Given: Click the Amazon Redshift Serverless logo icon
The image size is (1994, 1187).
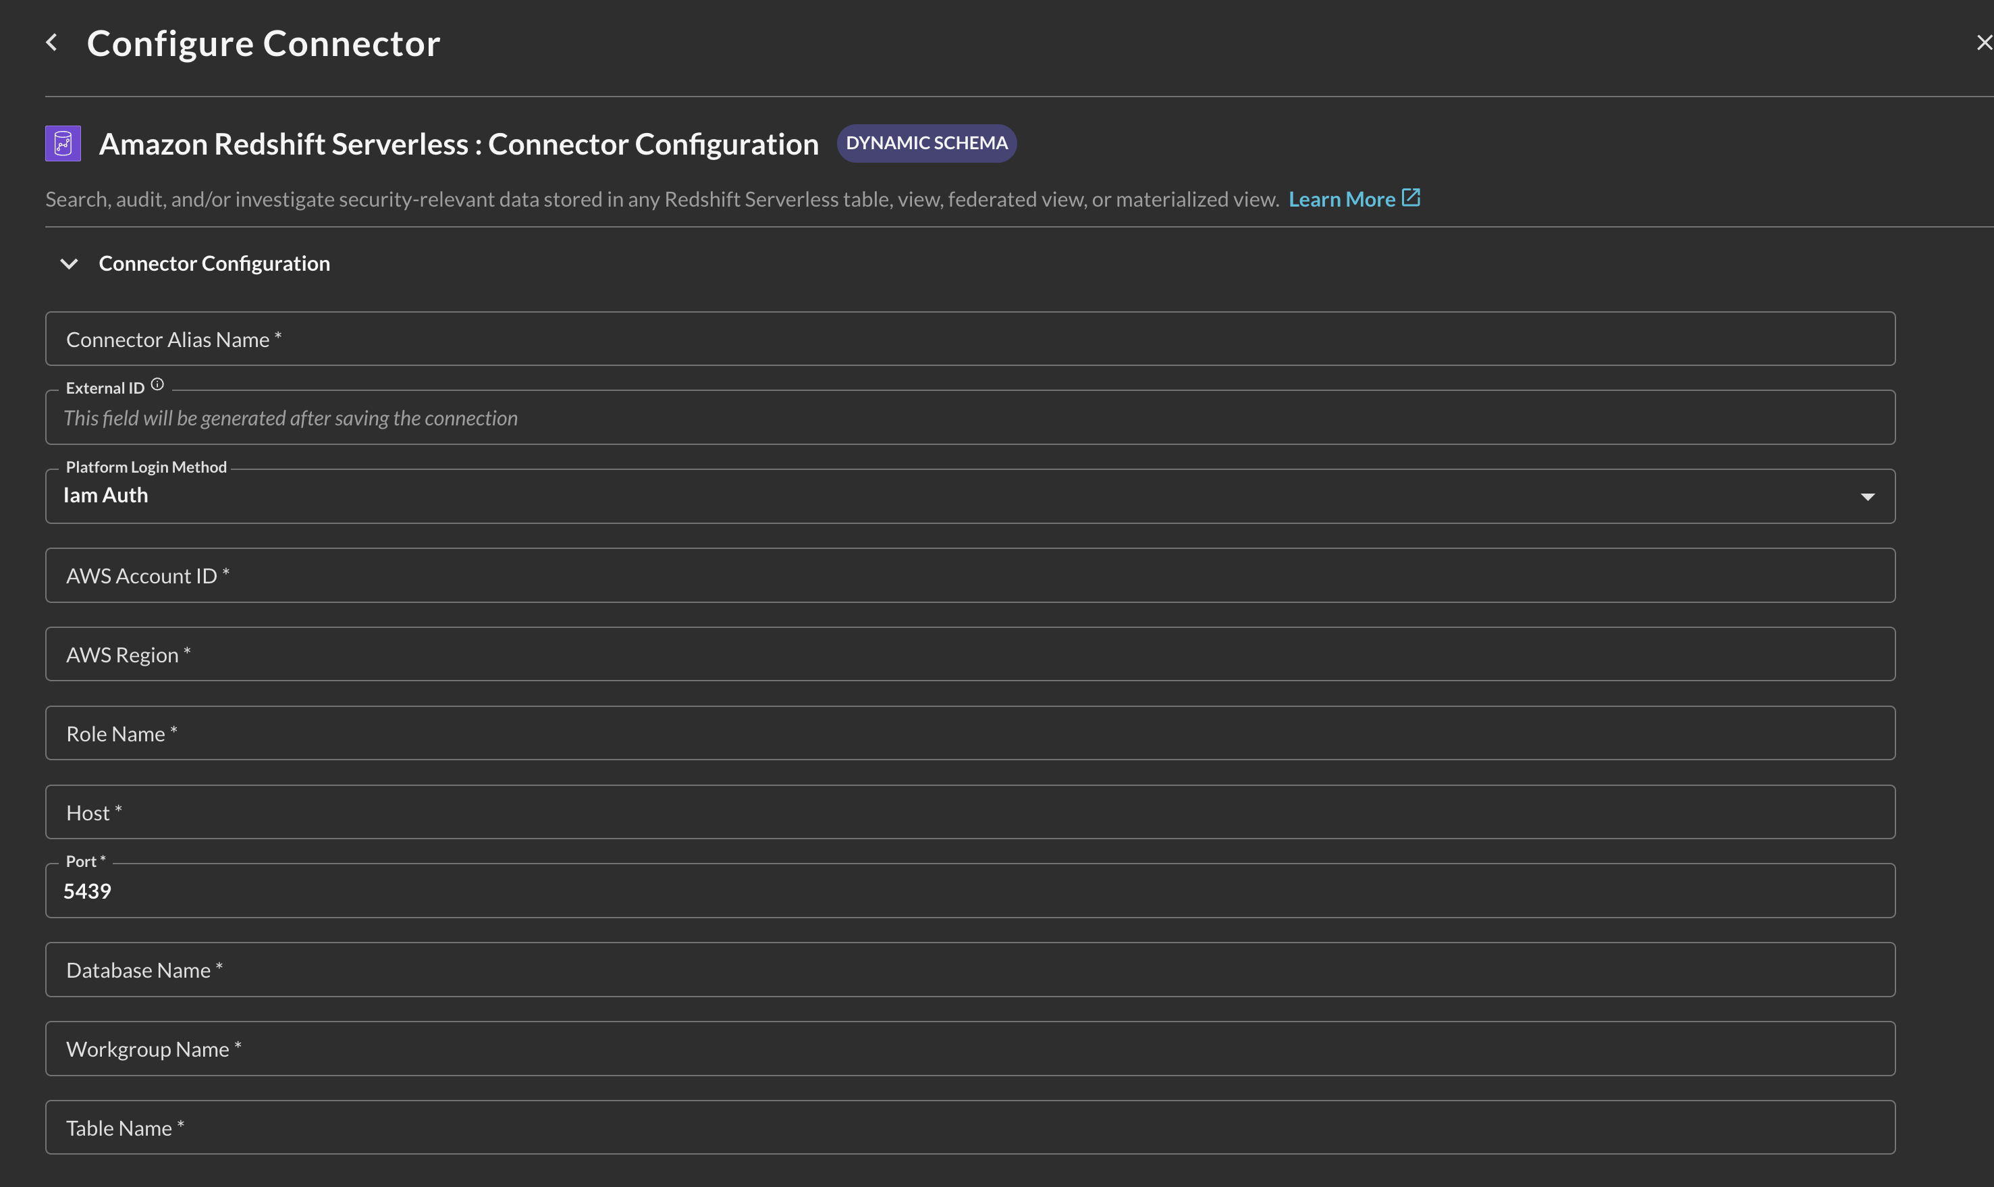Looking at the screenshot, I should [x=63, y=144].
